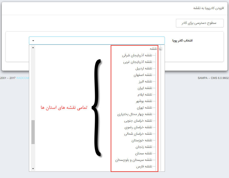The height and width of the screenshot is (178, 229).
Task: Choose نقشه اردبیل in the tree
Action: point(143,68)
